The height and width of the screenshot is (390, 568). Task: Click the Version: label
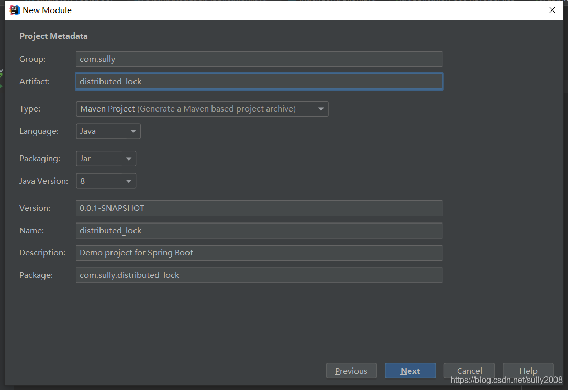coord(35,208)
